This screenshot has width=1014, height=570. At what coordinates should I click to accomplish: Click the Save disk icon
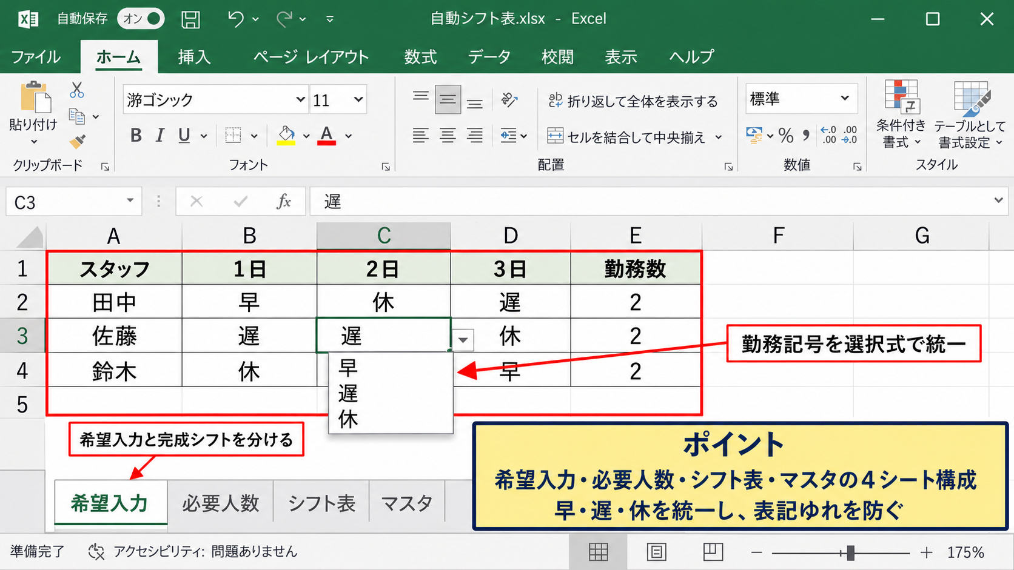[190, 19]
